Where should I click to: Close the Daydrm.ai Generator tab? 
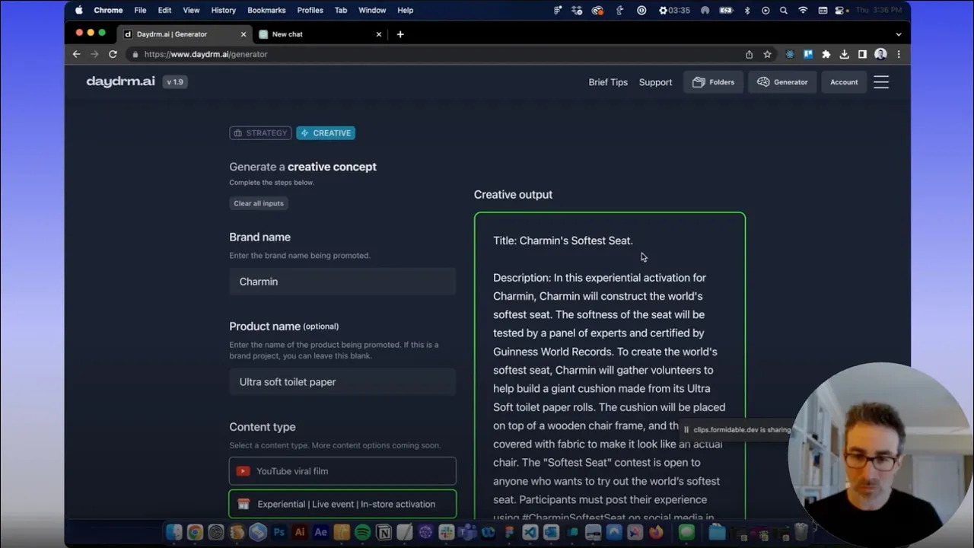(243, 34)
